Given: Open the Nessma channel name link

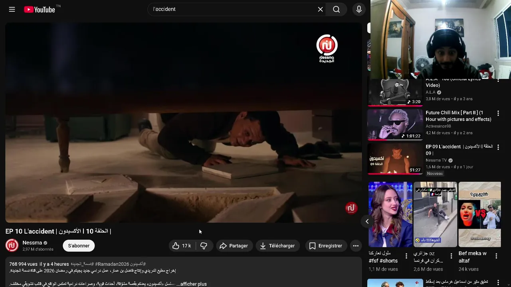Looking at the screenshot, I should [x=32, y=242].
